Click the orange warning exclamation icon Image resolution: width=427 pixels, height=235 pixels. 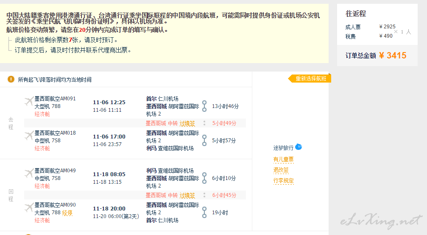11,80
